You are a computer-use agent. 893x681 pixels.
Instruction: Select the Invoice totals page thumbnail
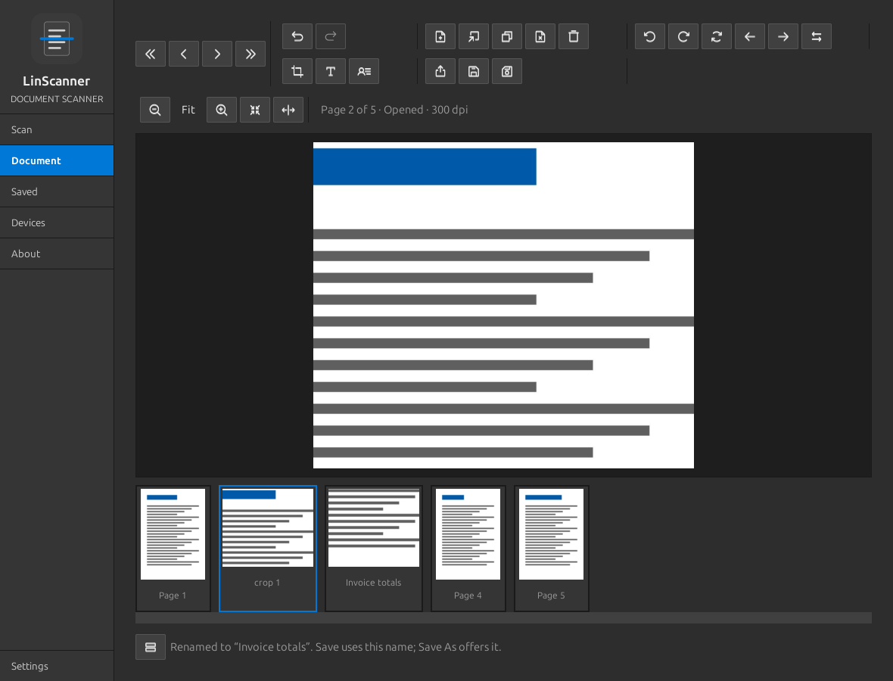coord(374,548)
